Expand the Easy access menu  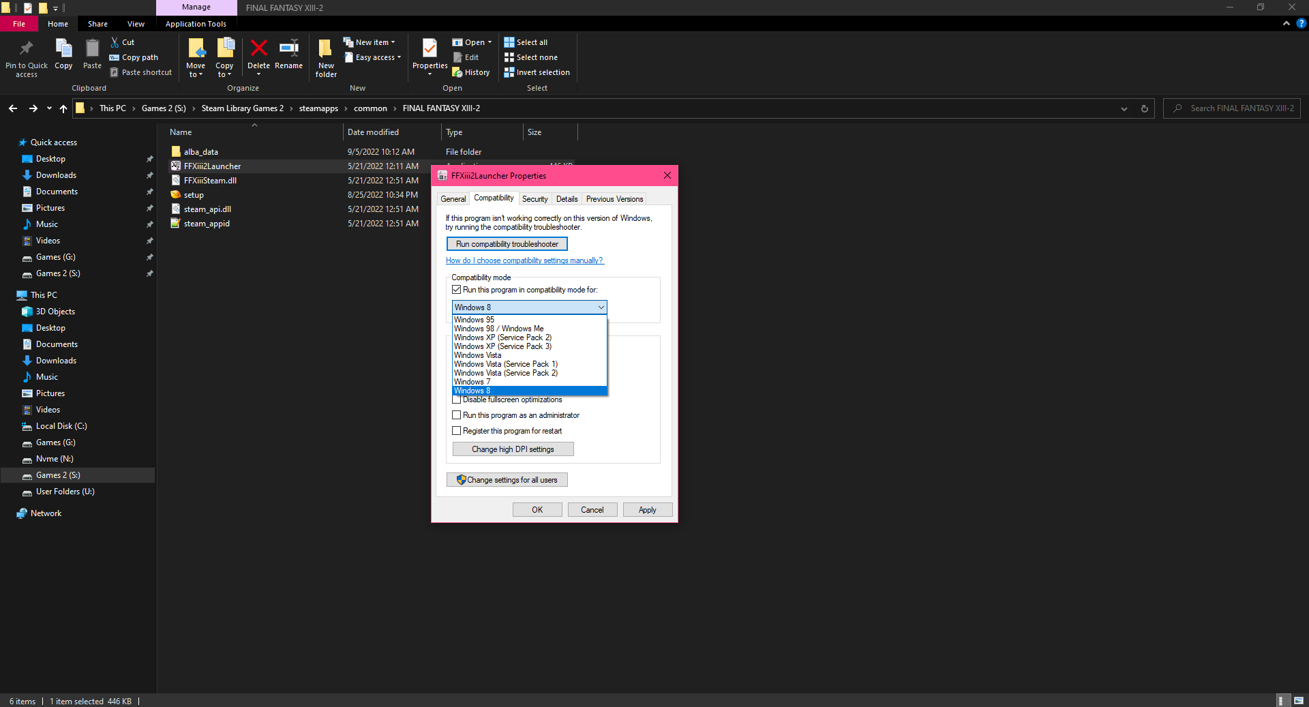point(372,57)
